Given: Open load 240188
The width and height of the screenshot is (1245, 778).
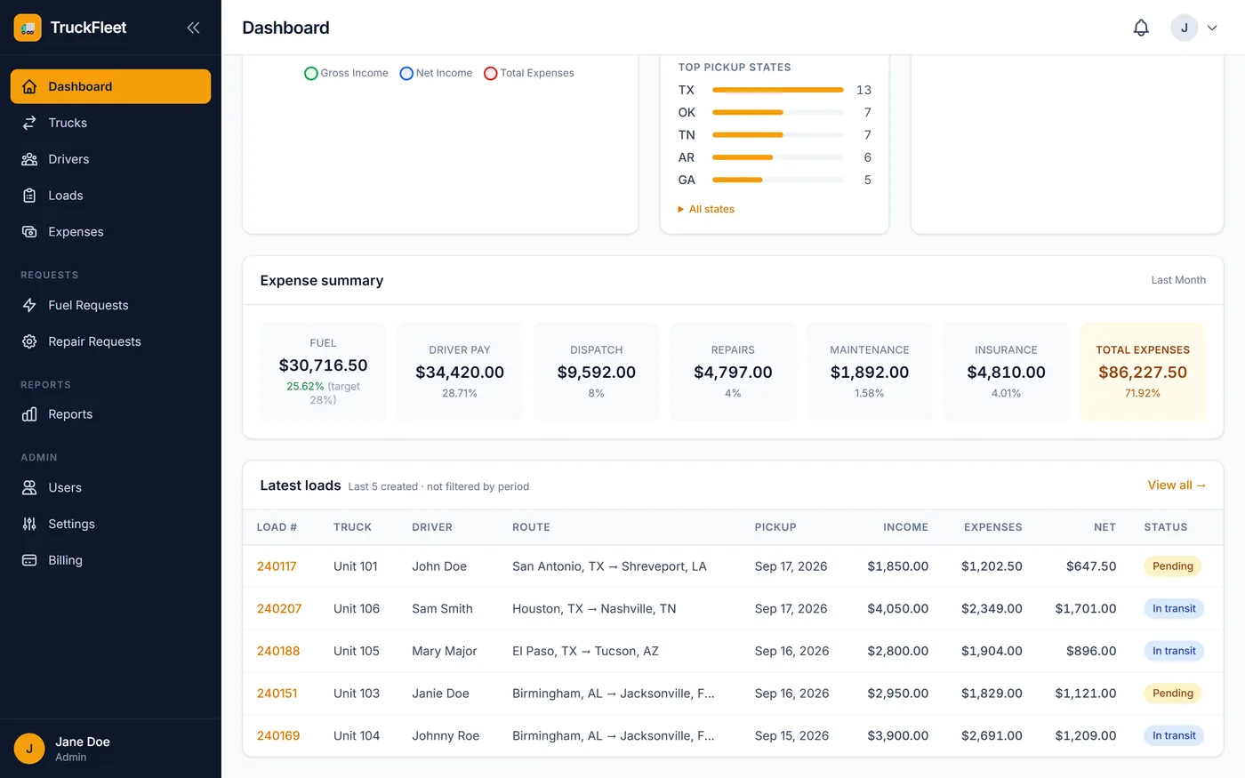Looking at the screenshot, I should click(x=278, y=651).
